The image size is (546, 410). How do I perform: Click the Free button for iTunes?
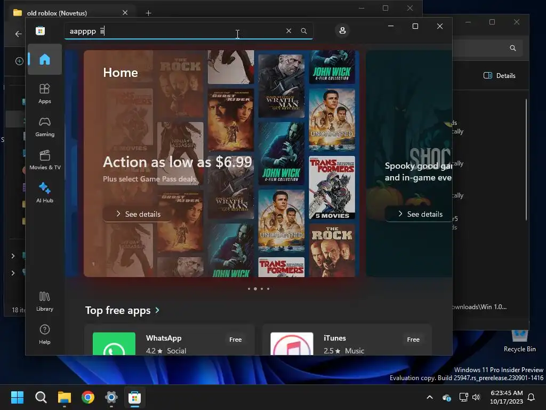413,339
